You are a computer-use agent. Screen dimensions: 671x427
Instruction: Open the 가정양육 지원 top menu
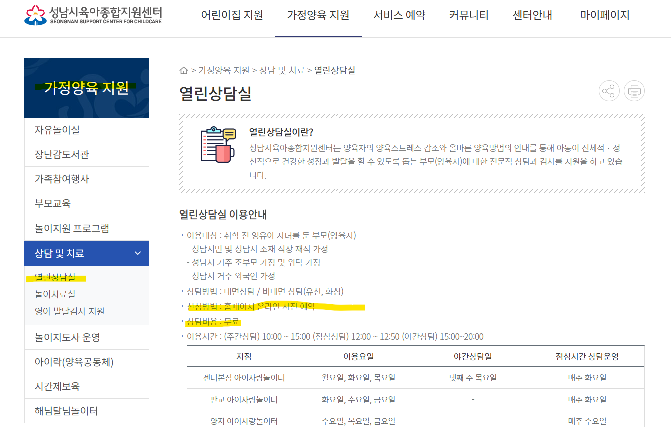click(x=318, y=15)
